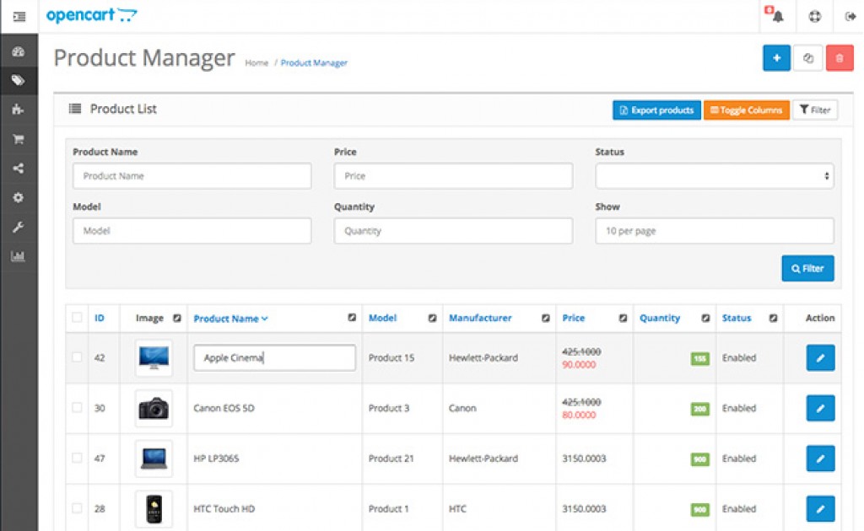The width and height of the screenshot is (864, 531).
Task: Click edit pencil for Canon EOS 5D
Action: [x=820, y=409]
